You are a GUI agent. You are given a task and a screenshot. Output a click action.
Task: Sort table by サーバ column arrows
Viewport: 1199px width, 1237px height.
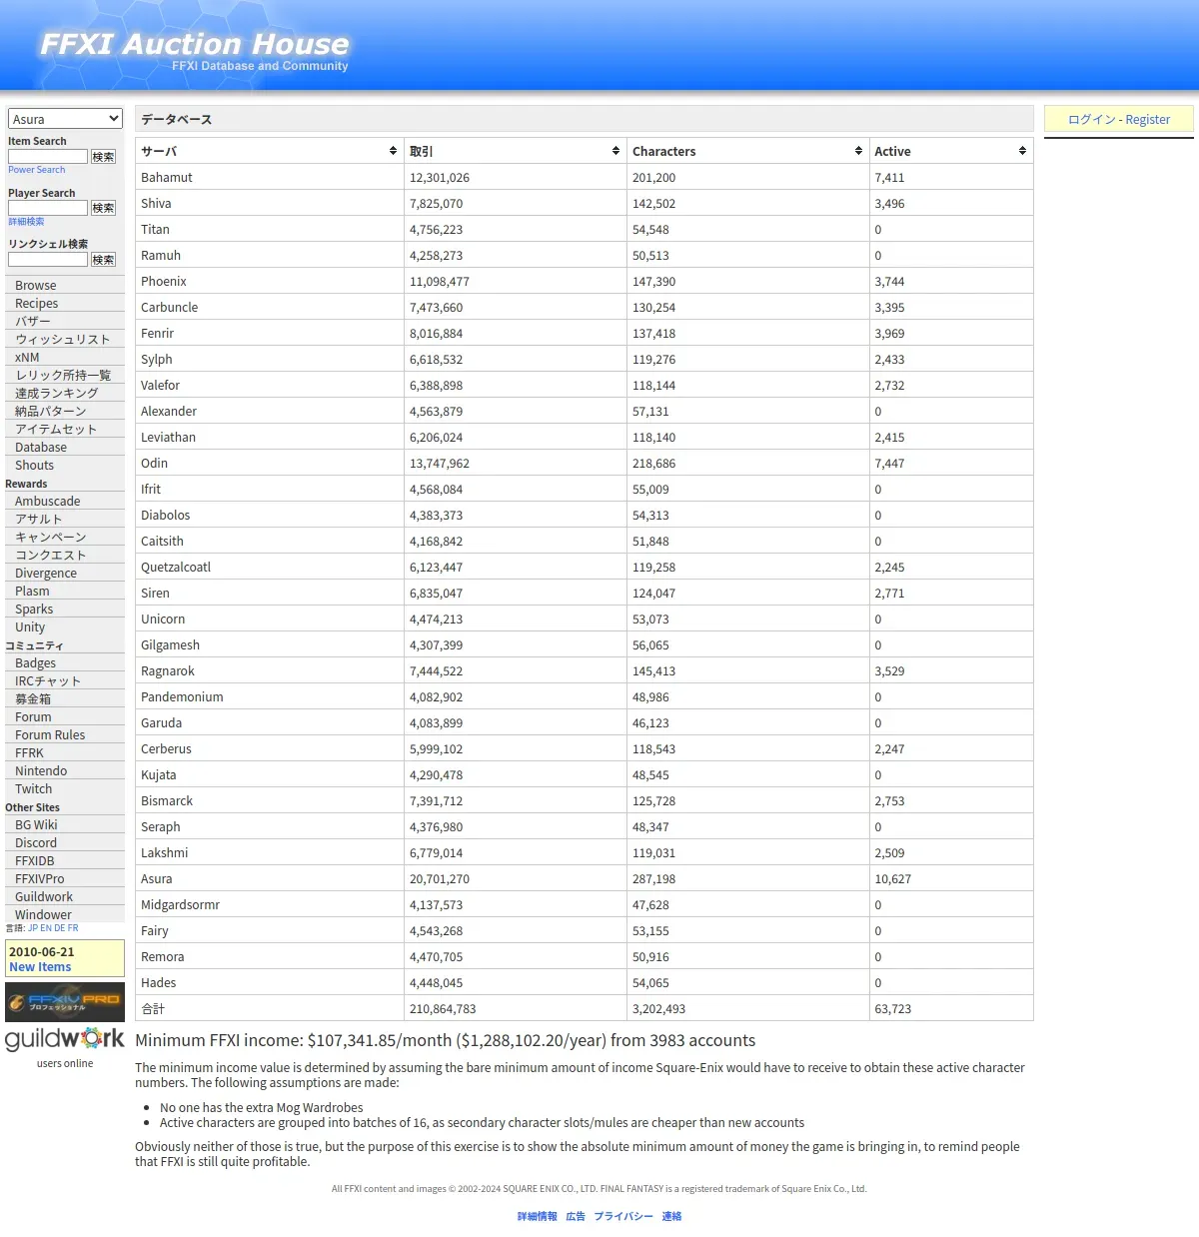coord(393,151)
